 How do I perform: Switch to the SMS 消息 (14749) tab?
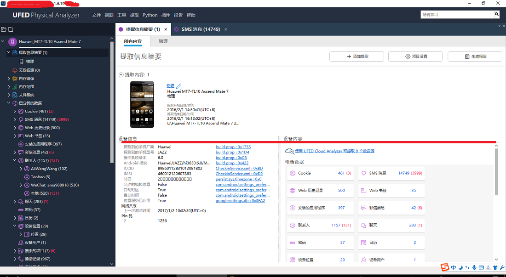coord(201,29)
